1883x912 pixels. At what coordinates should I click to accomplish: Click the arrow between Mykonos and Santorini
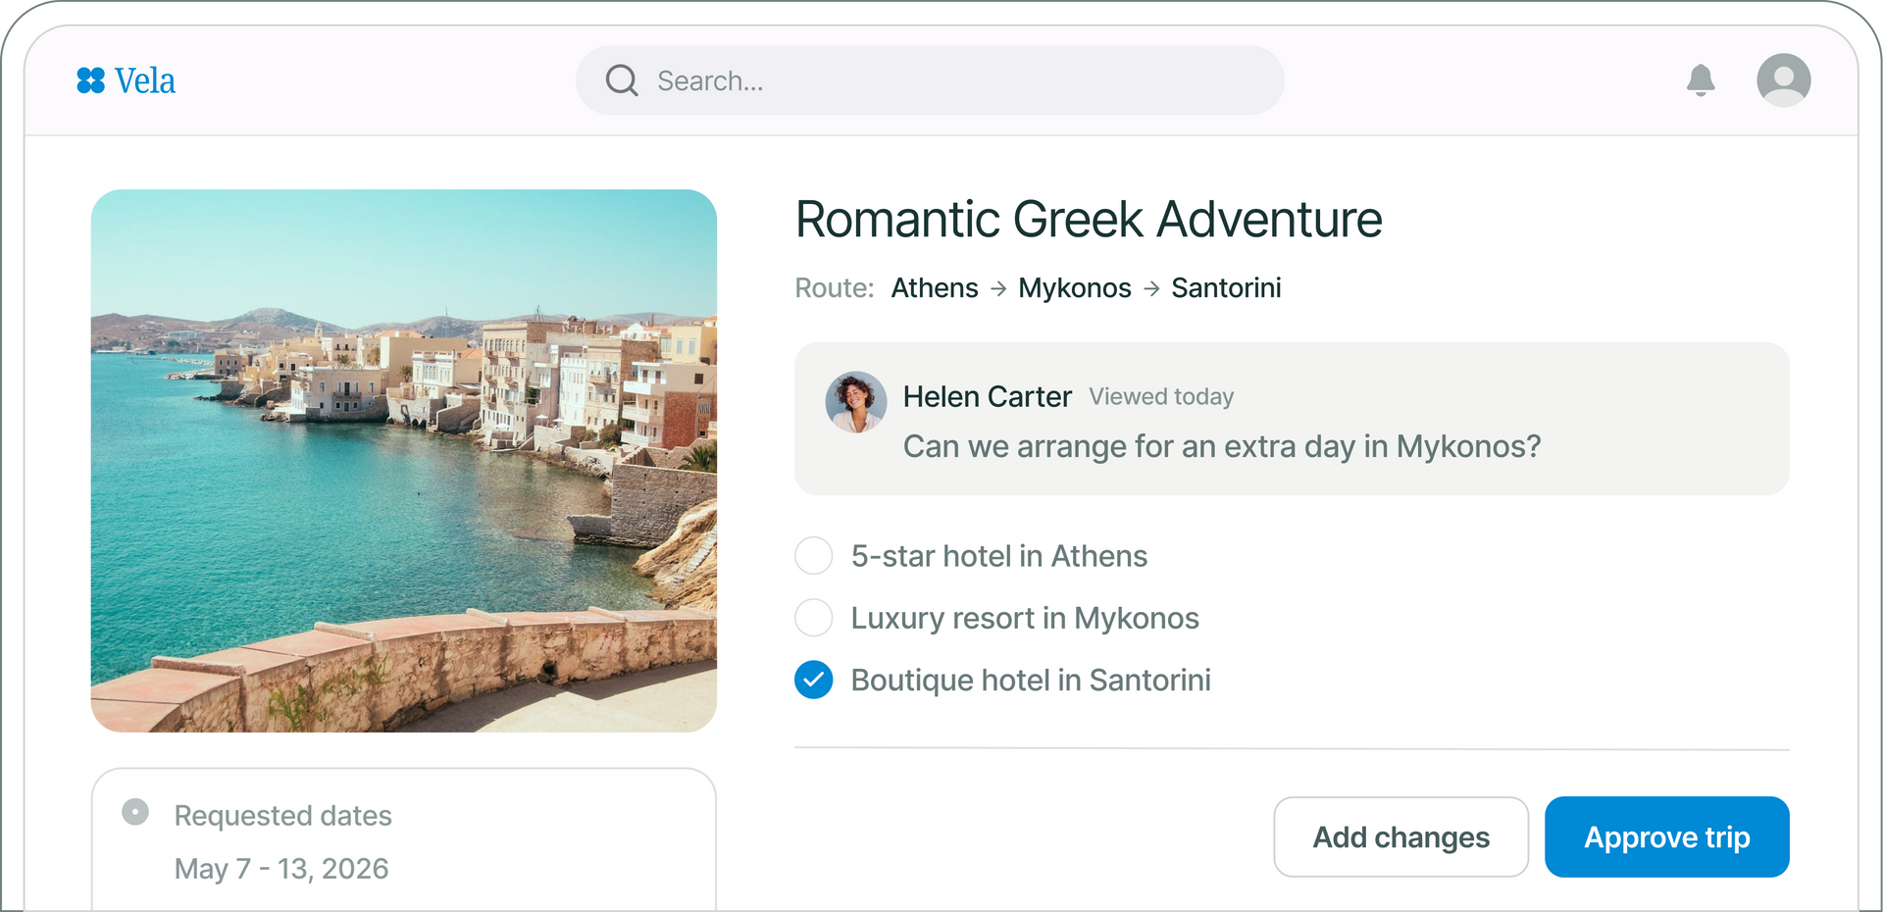point(1151,288)
